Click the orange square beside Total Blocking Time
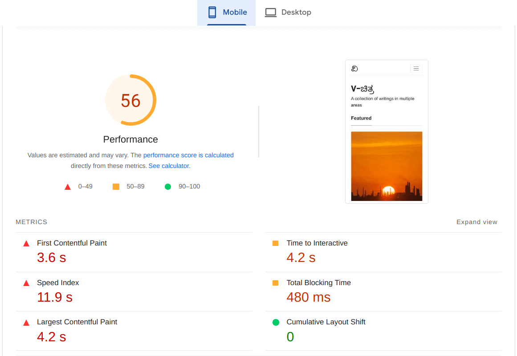Viewport: 517px width, 356px height. pos(275,282)
